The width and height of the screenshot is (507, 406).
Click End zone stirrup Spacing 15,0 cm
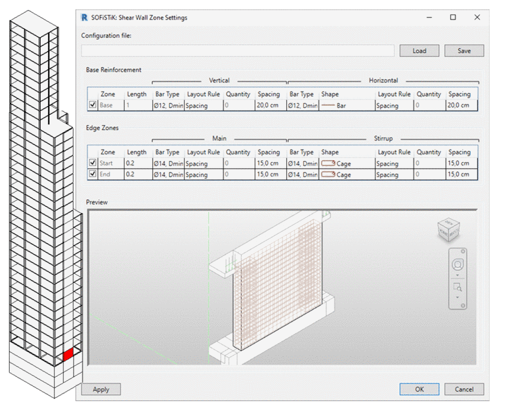[x=462, y=174]
